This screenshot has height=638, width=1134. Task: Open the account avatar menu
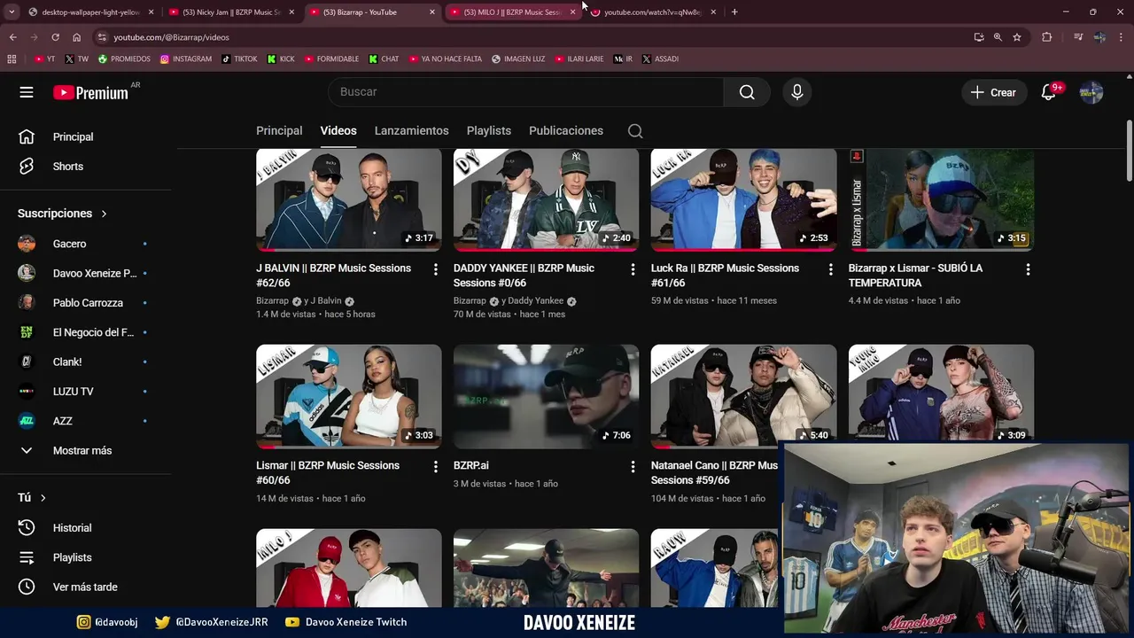point(1091,92)
